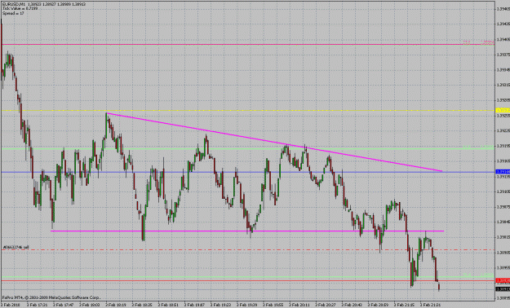Click the '3 Feb 2010' date label
The width and height of the screenshot is (510, 308).
click(10, 305)
